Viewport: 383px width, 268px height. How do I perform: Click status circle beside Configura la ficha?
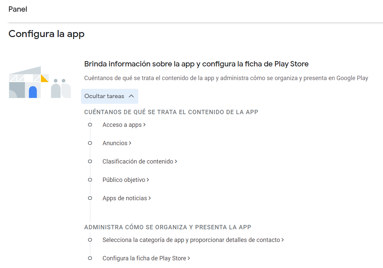[x=90, y=258]
